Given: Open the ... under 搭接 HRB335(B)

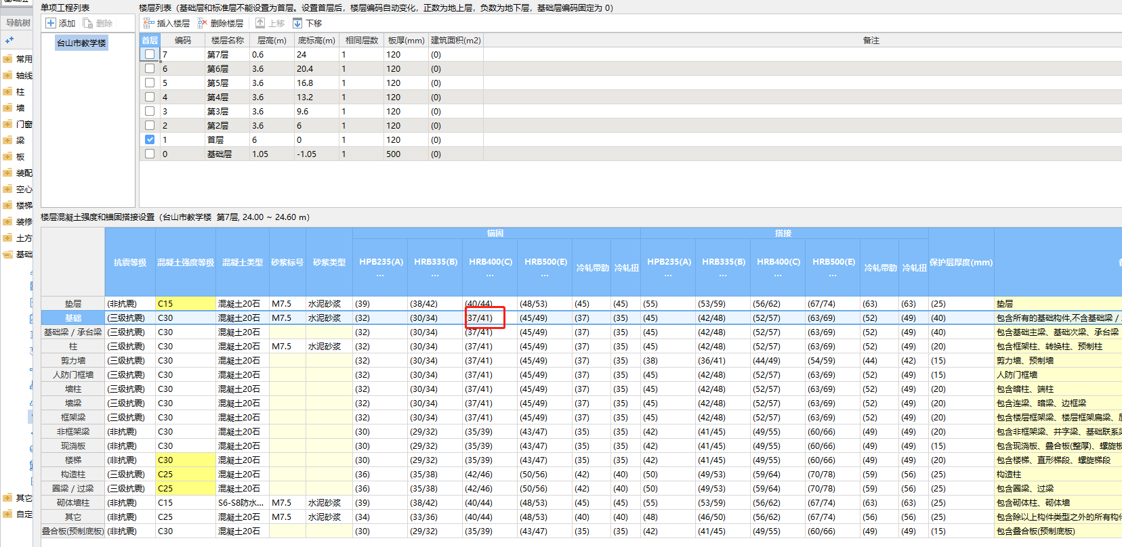Looking at the screenshot, I should coord(723,276).
